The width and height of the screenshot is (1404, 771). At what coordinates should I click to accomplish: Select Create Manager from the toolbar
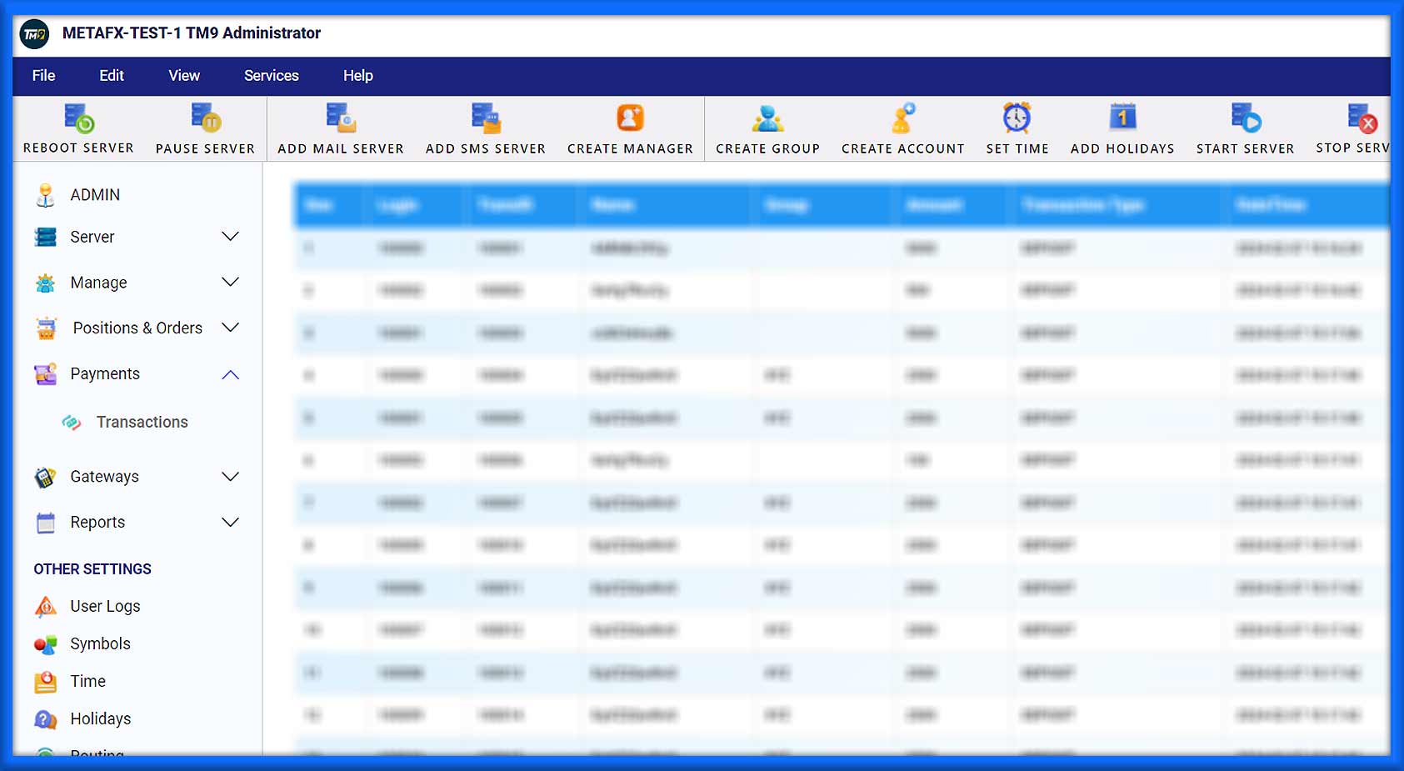[x=630, y=118]
